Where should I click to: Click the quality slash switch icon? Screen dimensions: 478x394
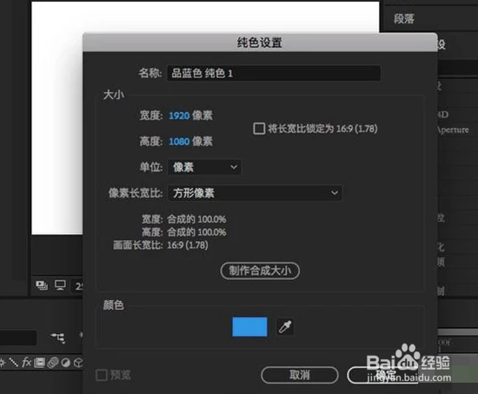13,363
